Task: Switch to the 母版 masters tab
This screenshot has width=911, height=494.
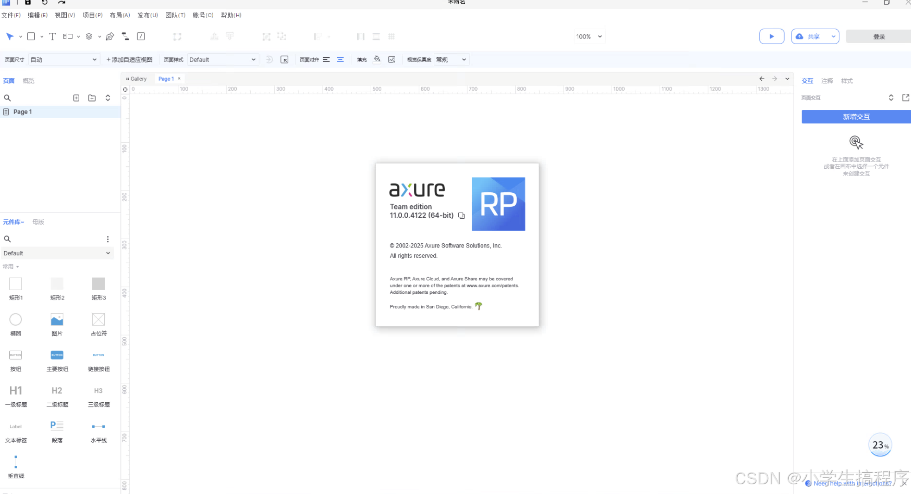Action: [38, 222]
